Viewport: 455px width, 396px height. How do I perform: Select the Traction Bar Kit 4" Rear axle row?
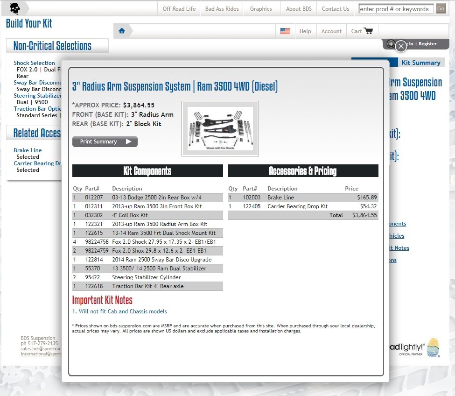pos(147,286)
